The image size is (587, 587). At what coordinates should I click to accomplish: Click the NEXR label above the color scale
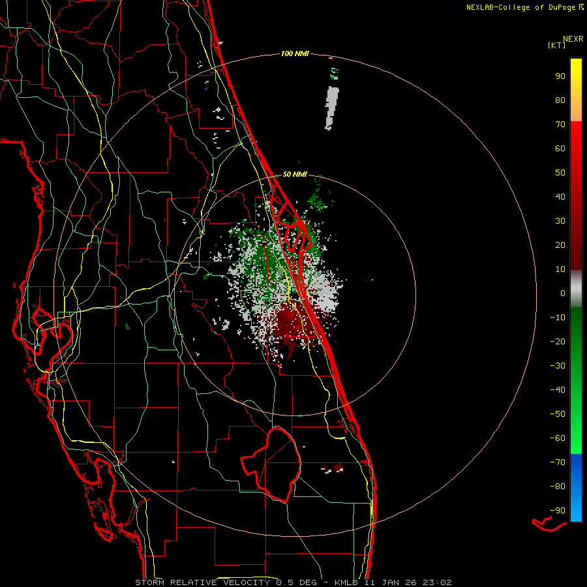[x=573, y=38]
